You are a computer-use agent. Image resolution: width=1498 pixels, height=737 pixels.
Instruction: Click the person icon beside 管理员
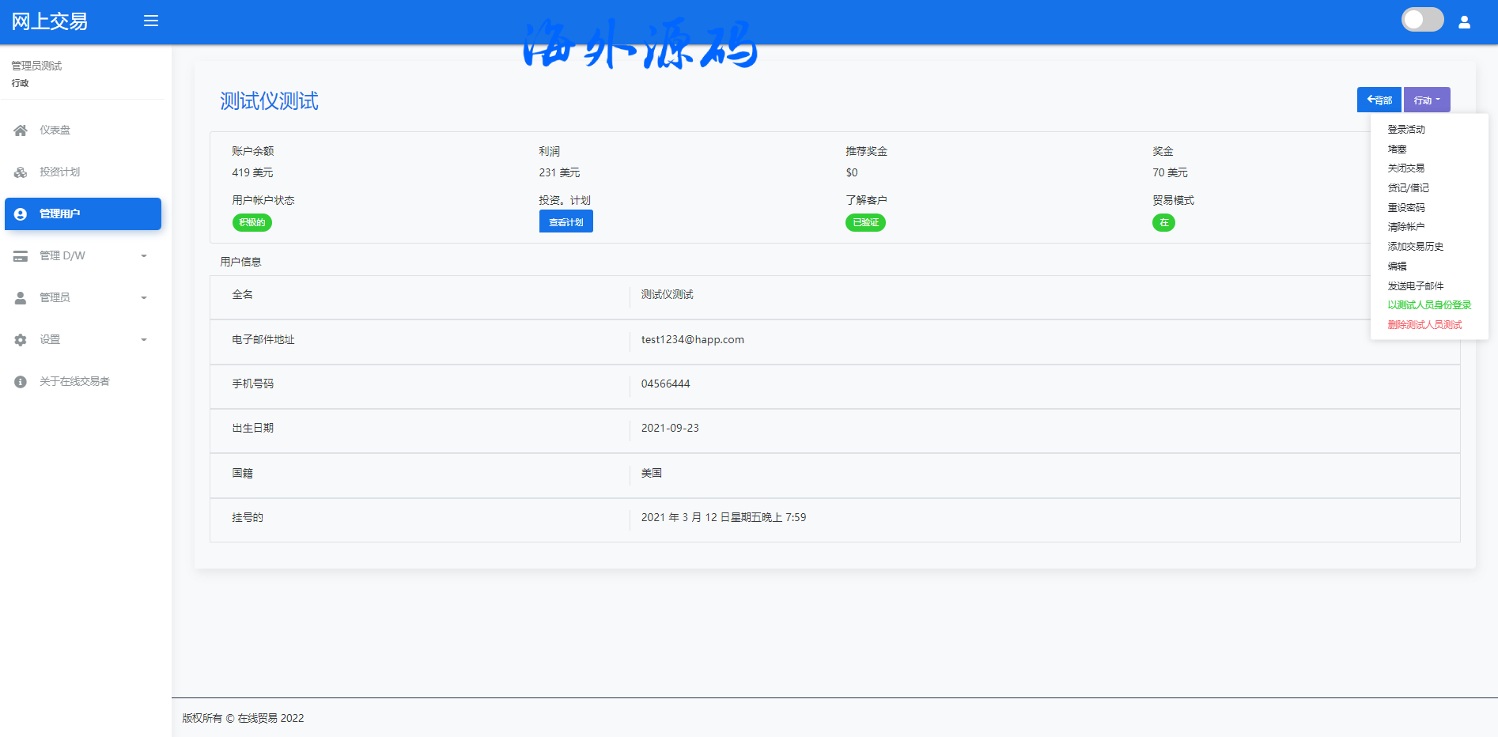21,298
